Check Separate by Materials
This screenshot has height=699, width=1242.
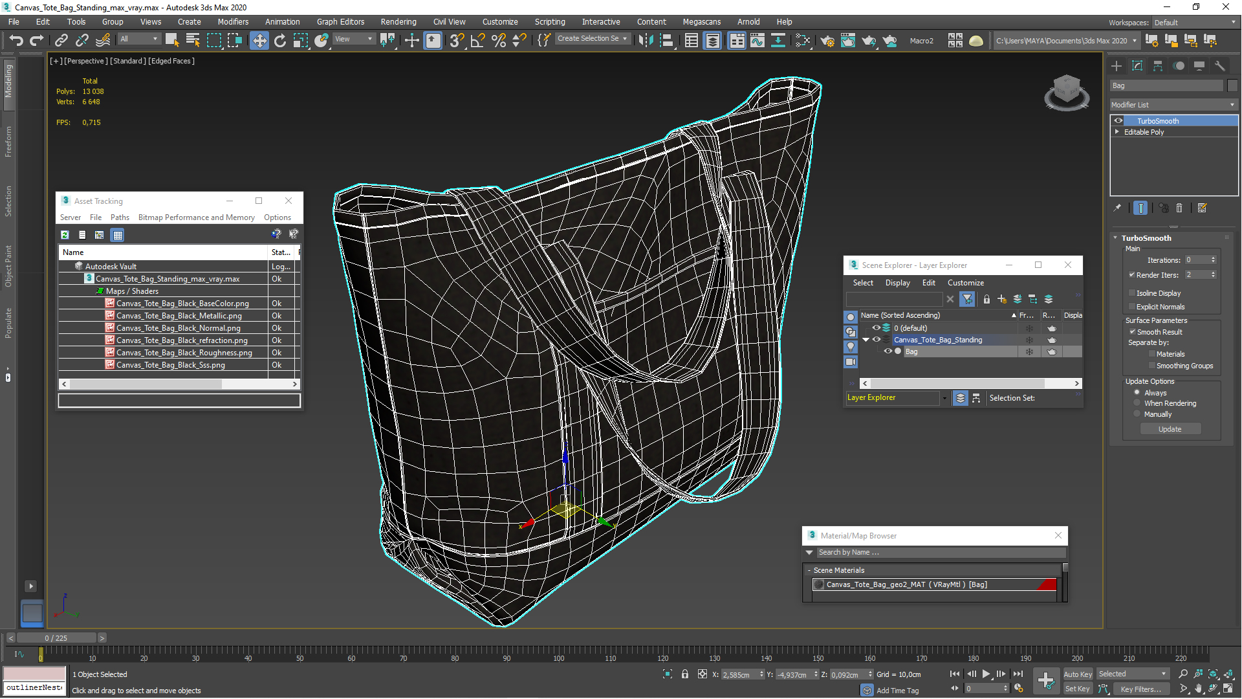click(x=1152, y=354)
